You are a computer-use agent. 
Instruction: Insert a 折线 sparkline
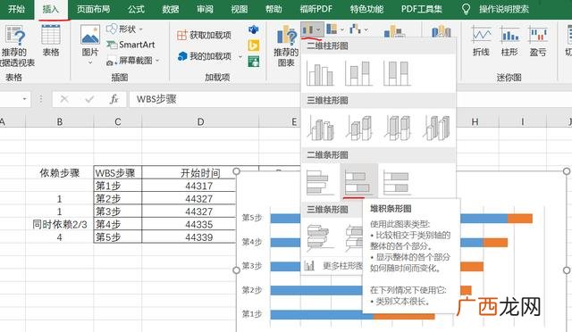click(481, 41)
